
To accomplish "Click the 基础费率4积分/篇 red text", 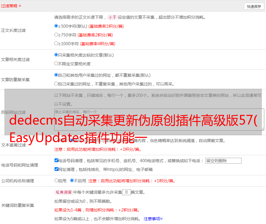I will [x=97, y=44].
